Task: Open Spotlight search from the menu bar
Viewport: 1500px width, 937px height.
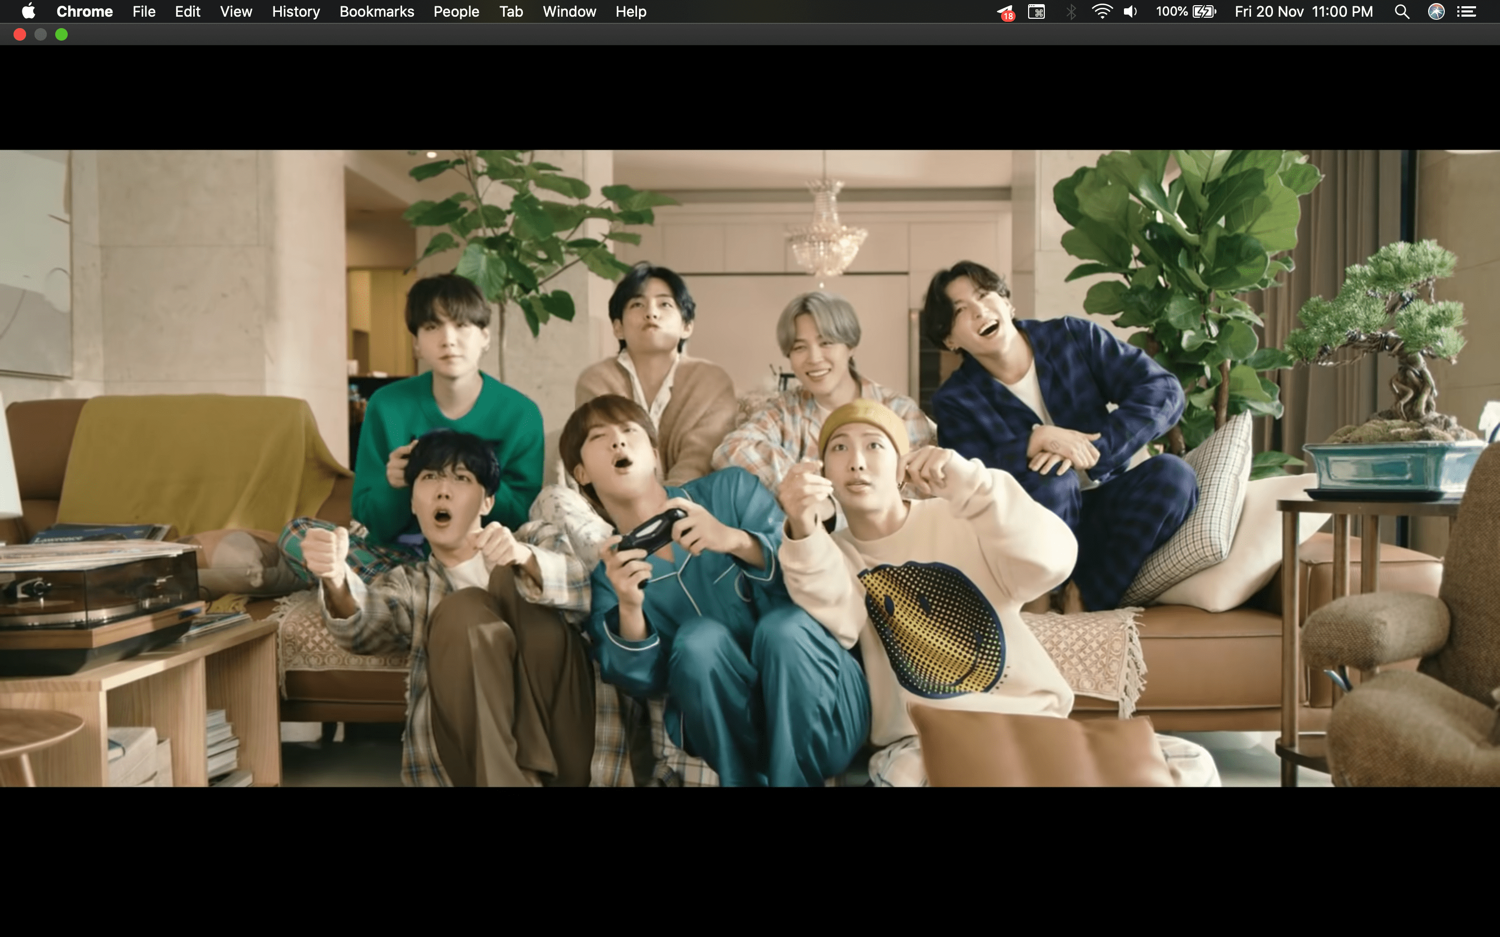Action: tap(1403, 11)
